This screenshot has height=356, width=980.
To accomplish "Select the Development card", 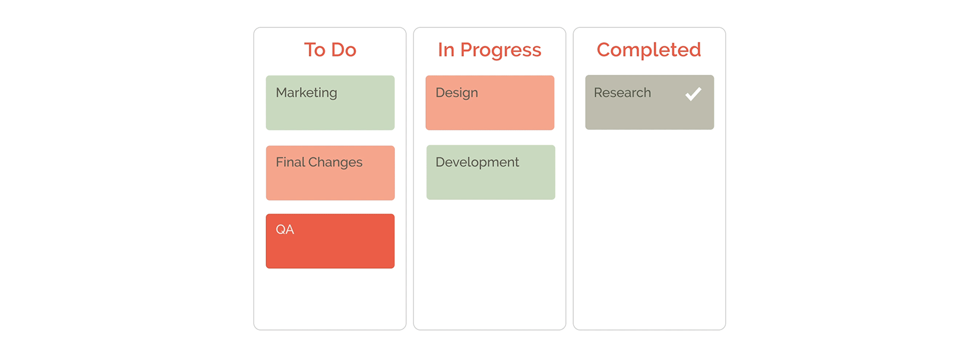I will tap(491, 172).
